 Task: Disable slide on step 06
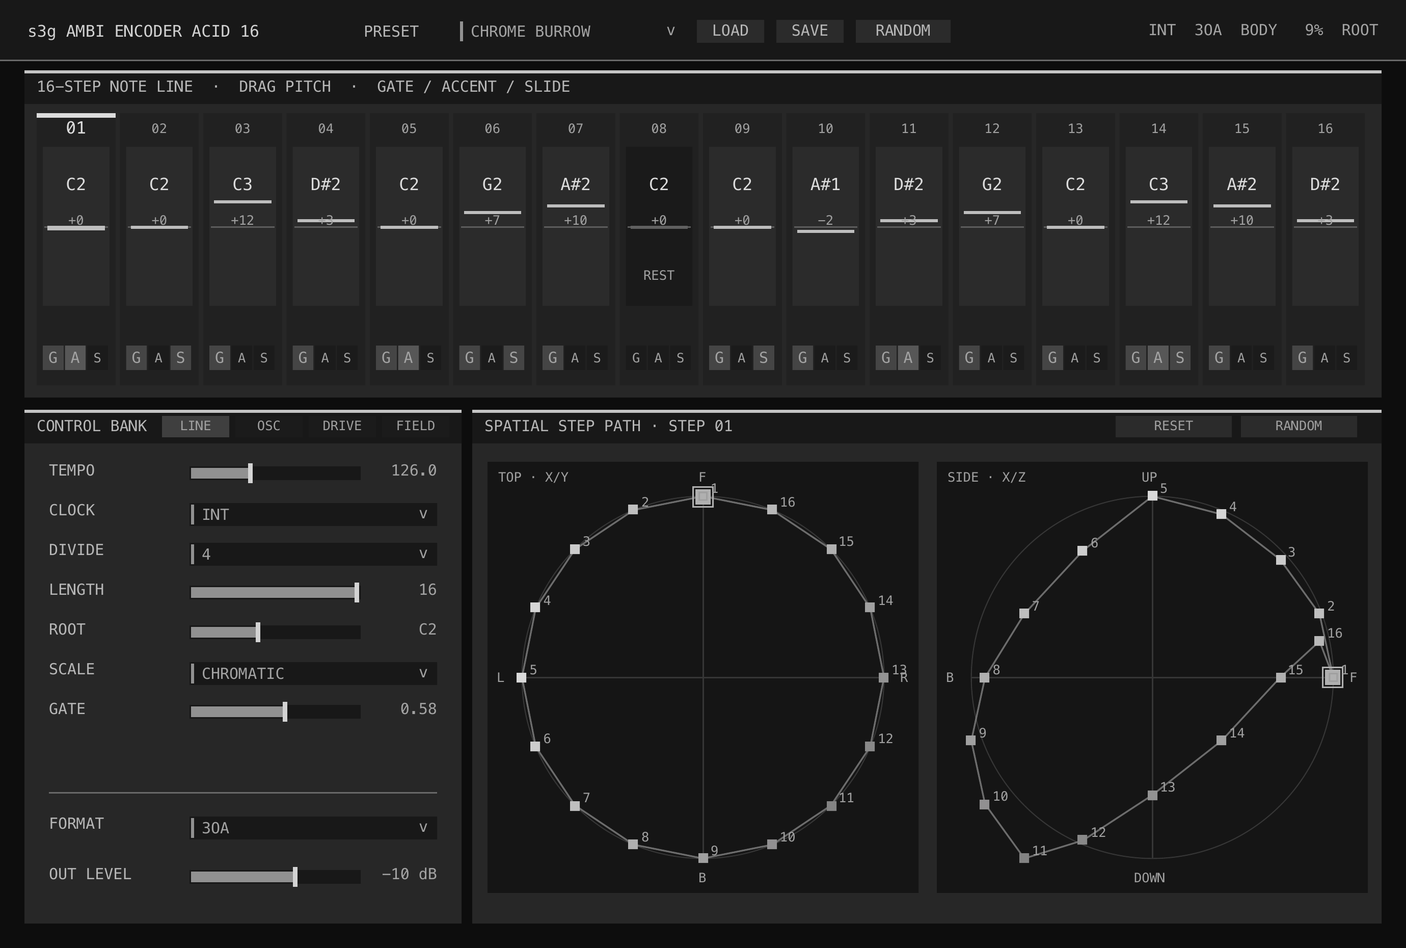coord(513,358)
